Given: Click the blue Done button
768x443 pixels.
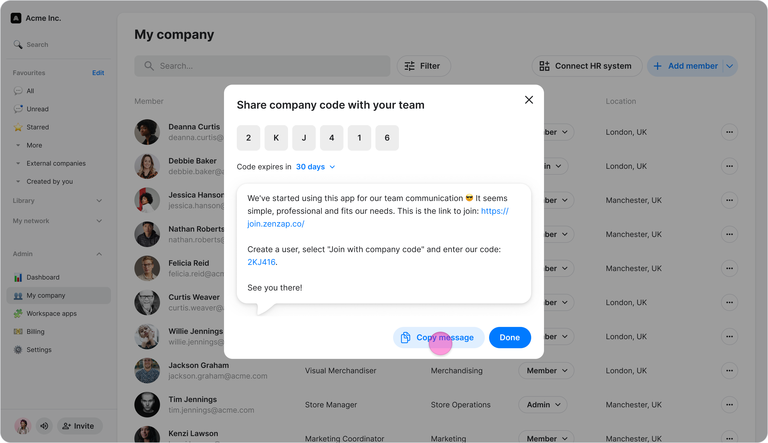Looking at the screenshot, I should pyautogui.click(x=510, y=337).
